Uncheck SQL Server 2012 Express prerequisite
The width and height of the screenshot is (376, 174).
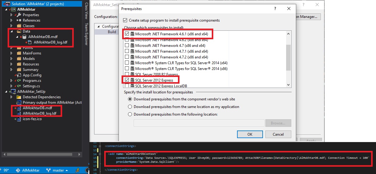[x=127, y=80]
